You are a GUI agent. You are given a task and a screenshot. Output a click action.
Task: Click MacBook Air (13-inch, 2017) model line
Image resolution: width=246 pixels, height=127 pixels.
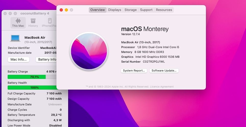tap(141, 42)
